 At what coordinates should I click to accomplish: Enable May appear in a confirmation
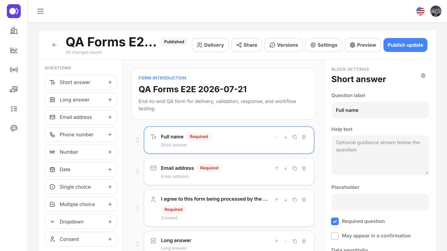coord(335,236)
